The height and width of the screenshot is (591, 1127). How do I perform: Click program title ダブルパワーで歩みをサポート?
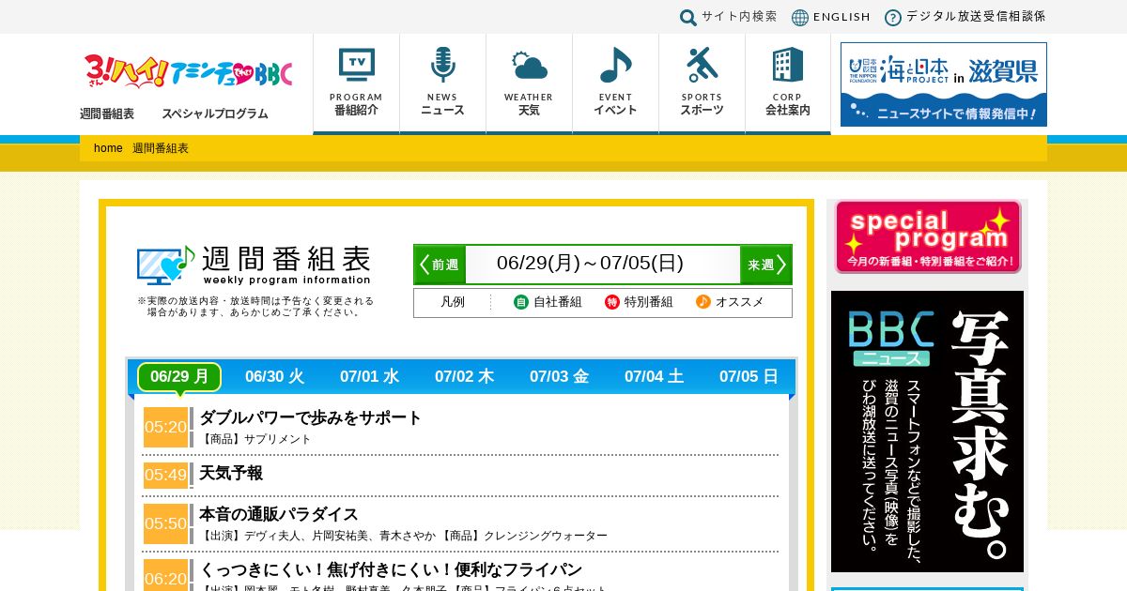(311, 418)
